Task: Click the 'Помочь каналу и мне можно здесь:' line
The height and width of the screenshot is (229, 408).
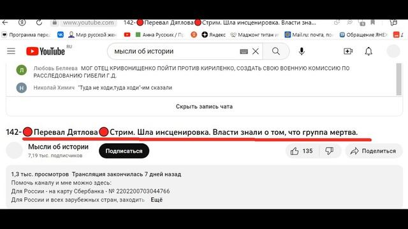Action: pos(61,183)
